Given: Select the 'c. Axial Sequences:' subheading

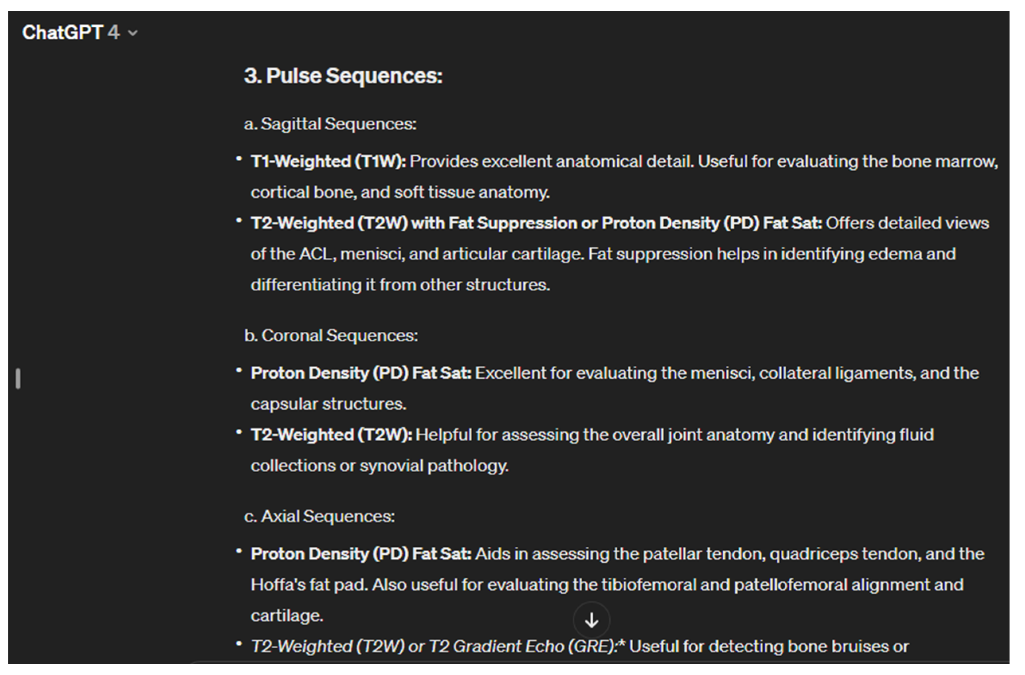Looking at the screenshot, I should [x=320, y=516].
